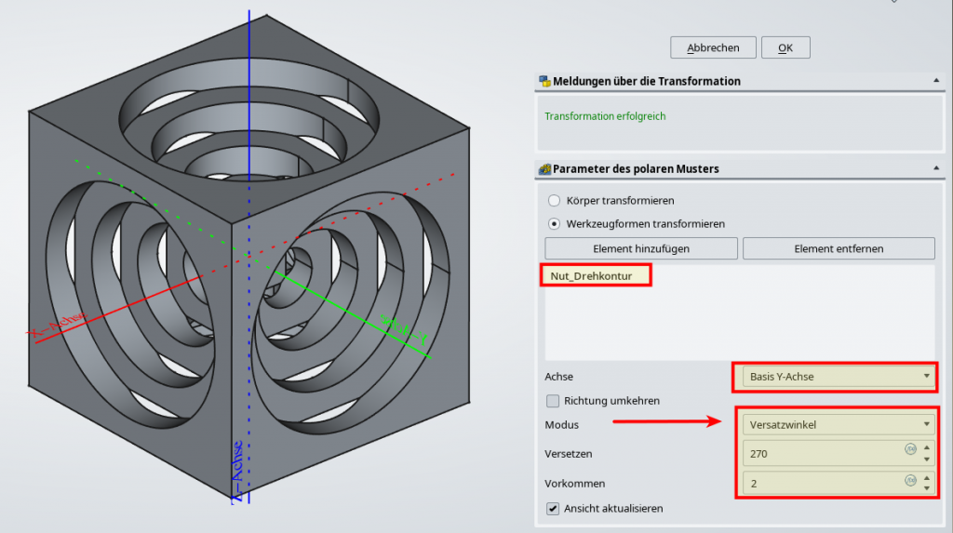Open expression editor in Vorkommen field
The image size is (953, 533).
[909, 481]
